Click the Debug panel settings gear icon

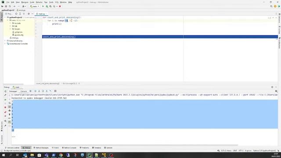pos(272,87)
